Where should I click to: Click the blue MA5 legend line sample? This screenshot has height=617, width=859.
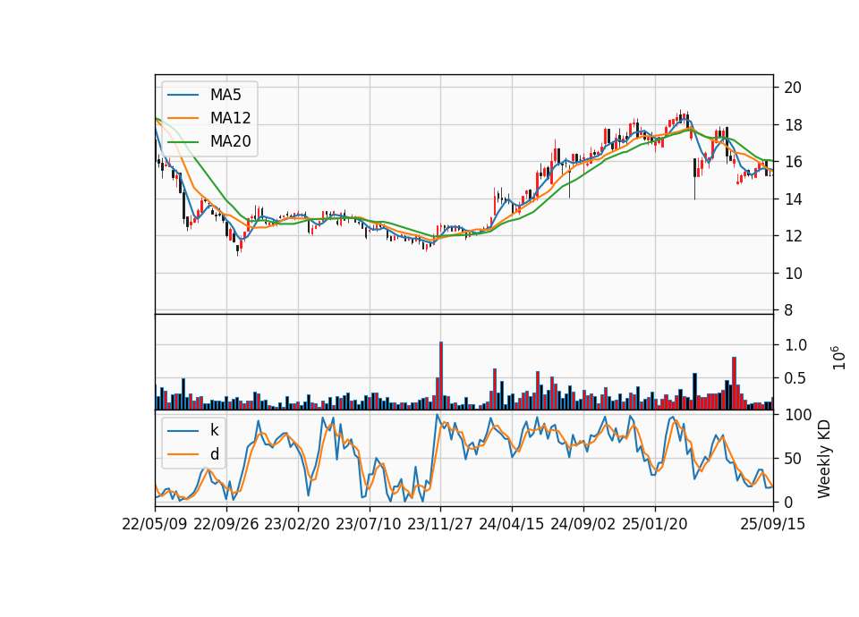(183, 95)
